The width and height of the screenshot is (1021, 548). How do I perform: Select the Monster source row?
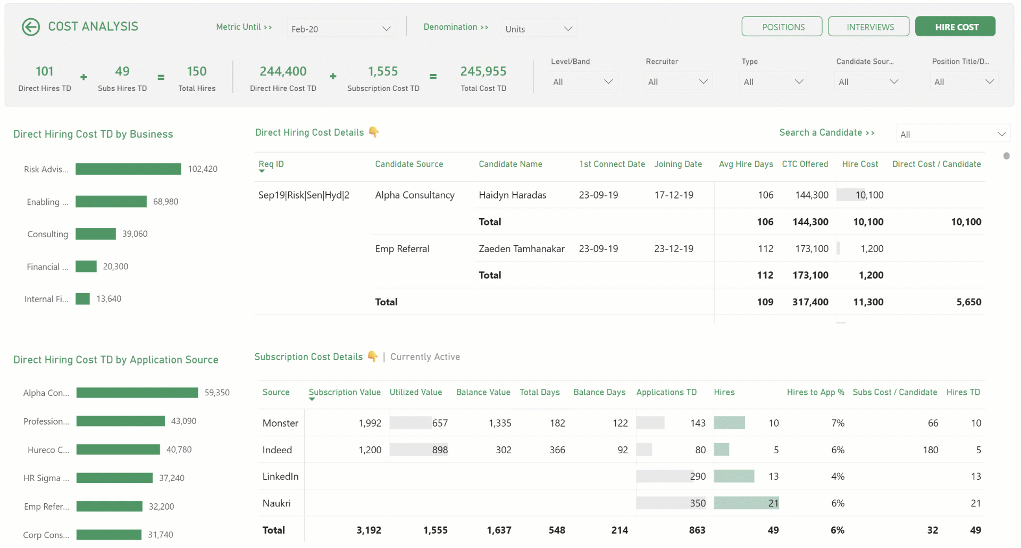pyautogui.click(x=622, y=423)
